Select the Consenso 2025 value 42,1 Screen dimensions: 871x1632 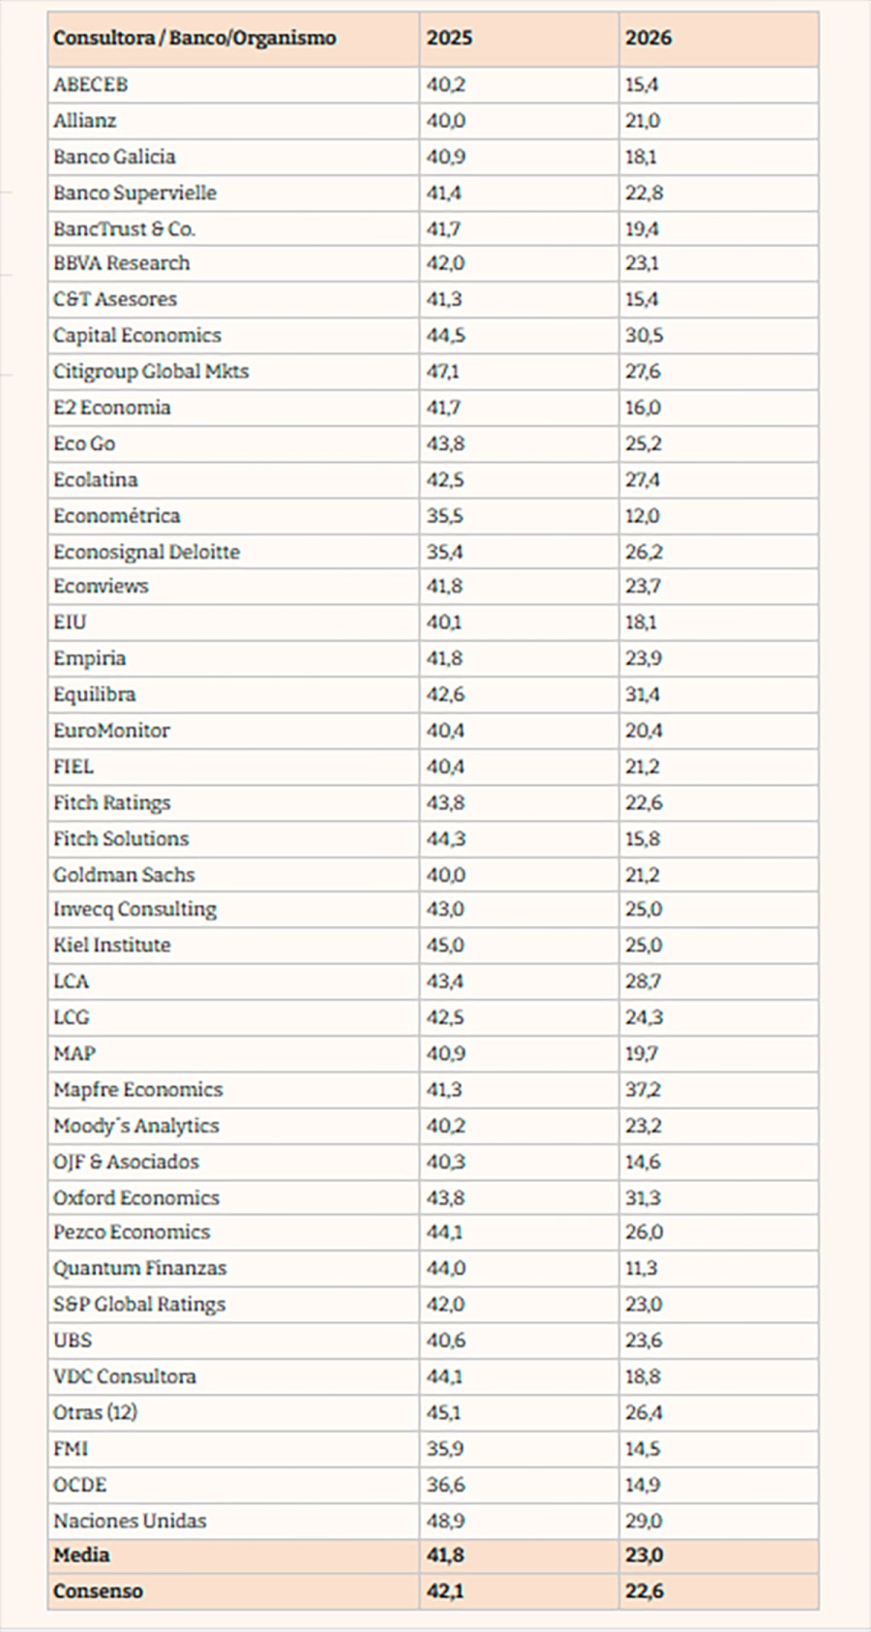tap(445, 1591)
